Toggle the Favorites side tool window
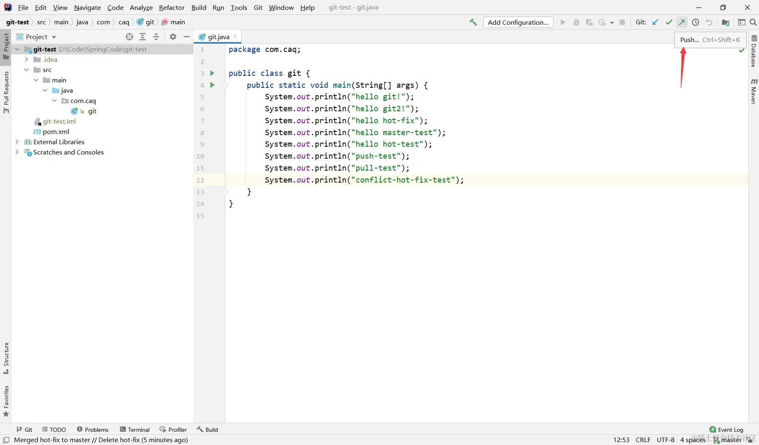759x445 pixels. point(6,401)
